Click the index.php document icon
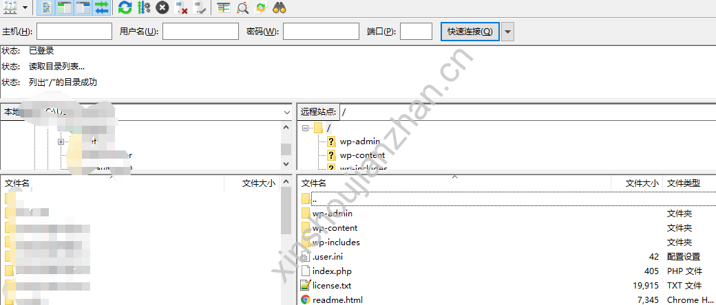 [x=306, y=271]
